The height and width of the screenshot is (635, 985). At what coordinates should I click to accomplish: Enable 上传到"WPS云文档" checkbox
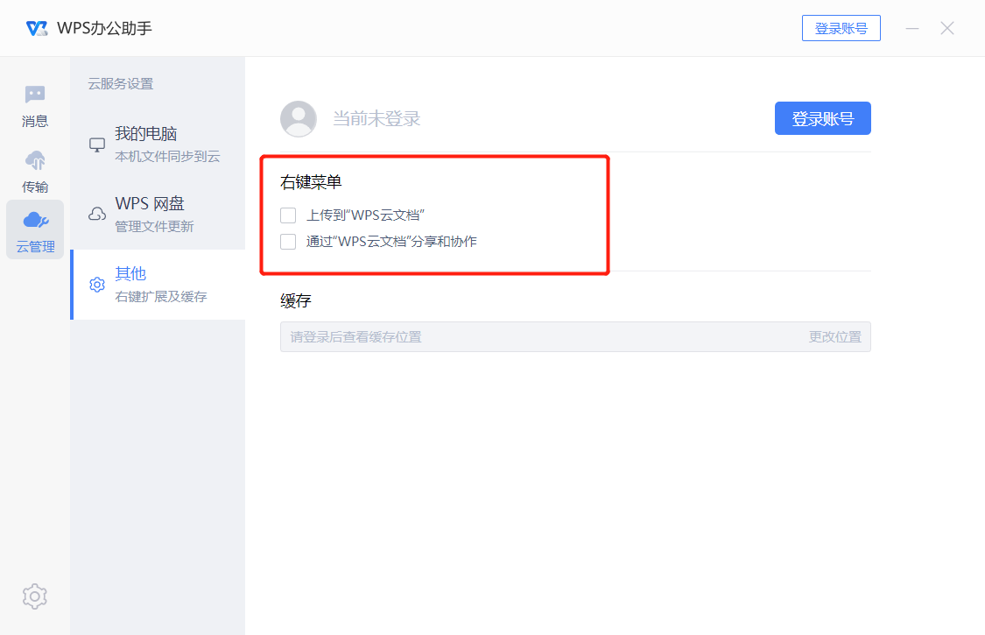click(288, 215)
